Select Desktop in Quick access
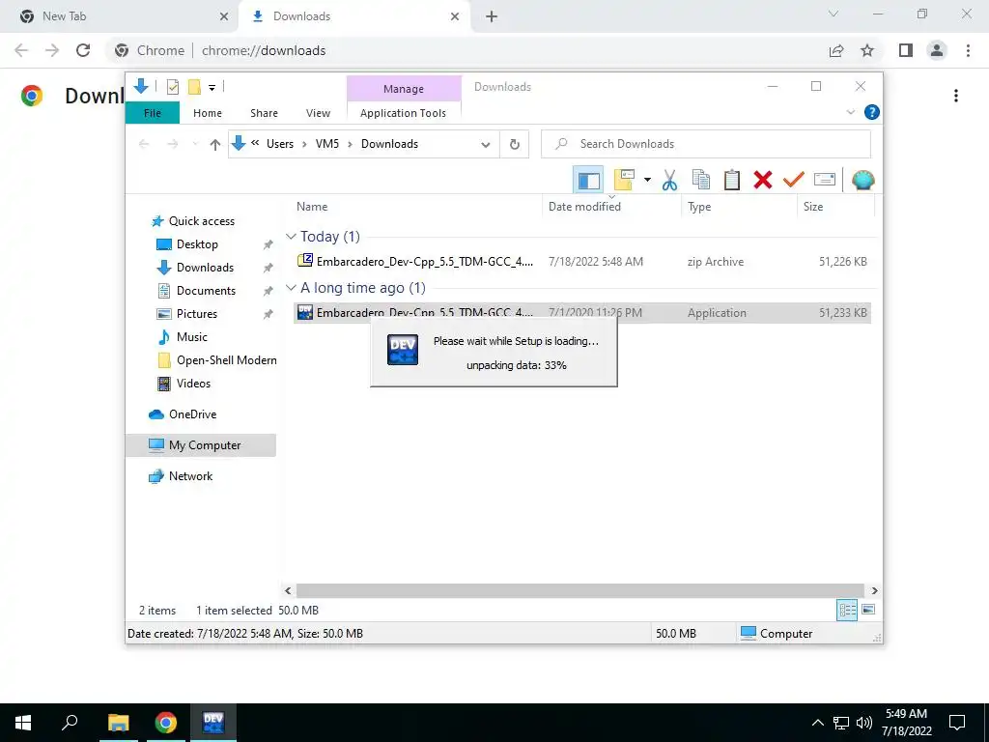 click(x=197, y=244)
